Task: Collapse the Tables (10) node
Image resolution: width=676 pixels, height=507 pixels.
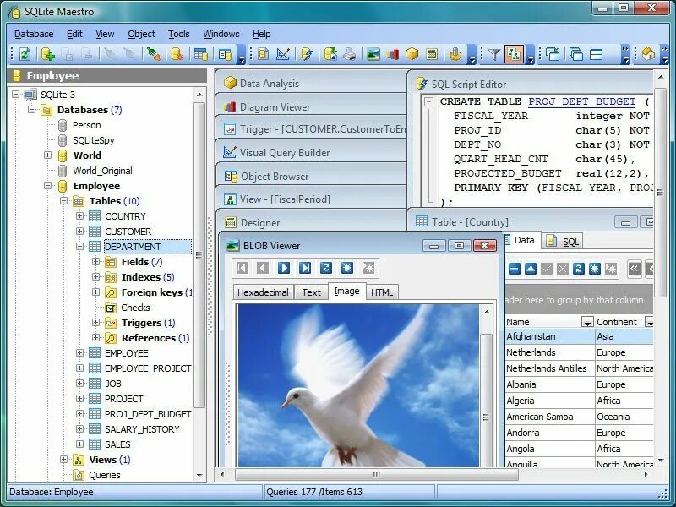Action: coord(64,200)
